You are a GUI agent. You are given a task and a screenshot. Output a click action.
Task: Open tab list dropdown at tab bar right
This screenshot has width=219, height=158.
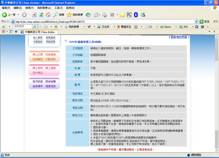tap(209, 32)
